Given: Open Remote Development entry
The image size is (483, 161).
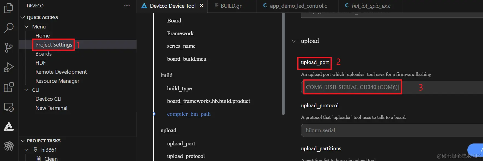Looking at the screenshot, I should tap(61, 72).
